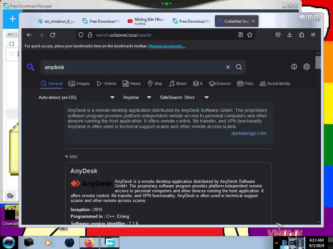The image size is (333, 249).
Task: Open the search engine info page
Action: click(294, 67)
